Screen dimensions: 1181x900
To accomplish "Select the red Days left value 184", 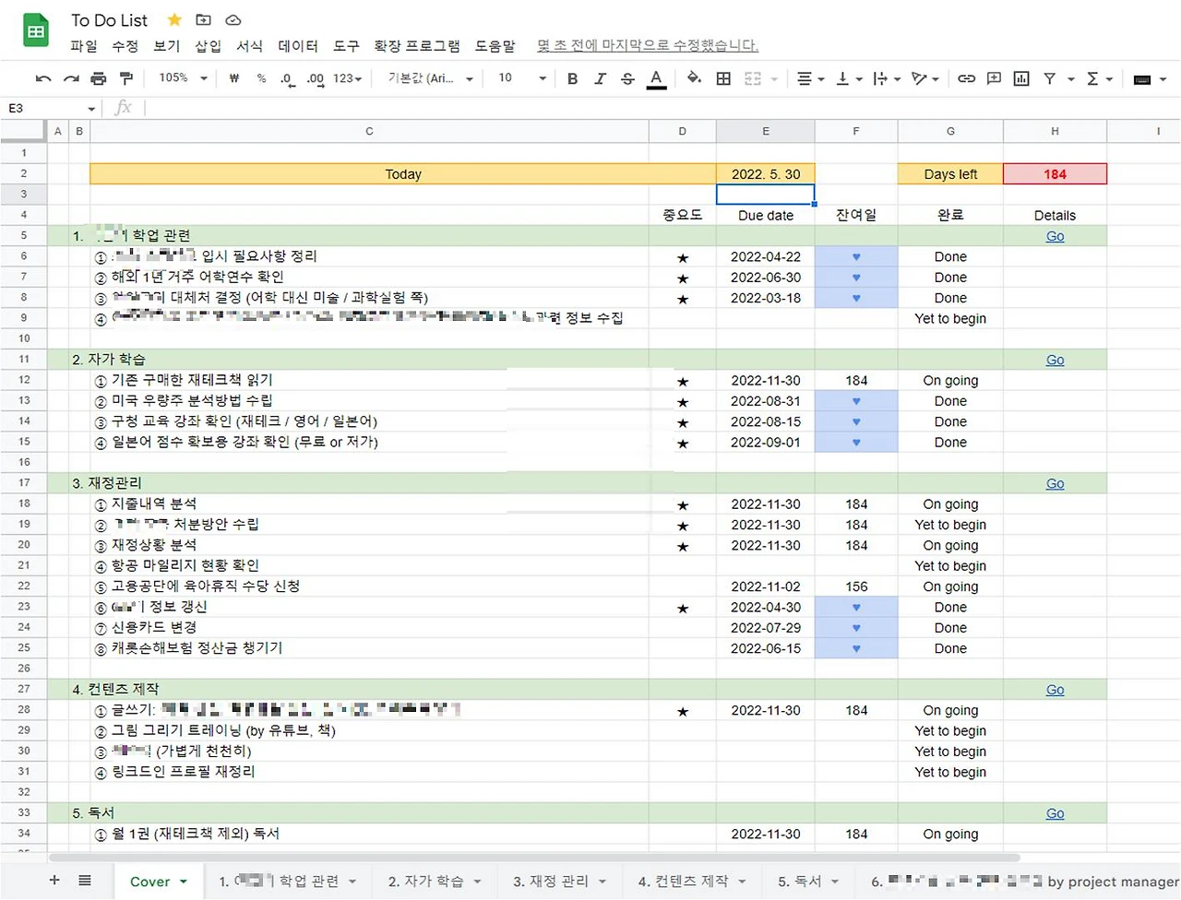I will (1056, 173).
